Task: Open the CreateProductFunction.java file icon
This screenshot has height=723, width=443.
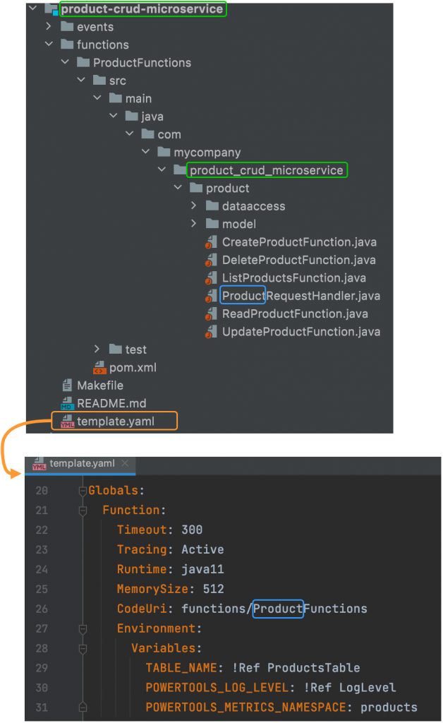Action: [212, 241]
